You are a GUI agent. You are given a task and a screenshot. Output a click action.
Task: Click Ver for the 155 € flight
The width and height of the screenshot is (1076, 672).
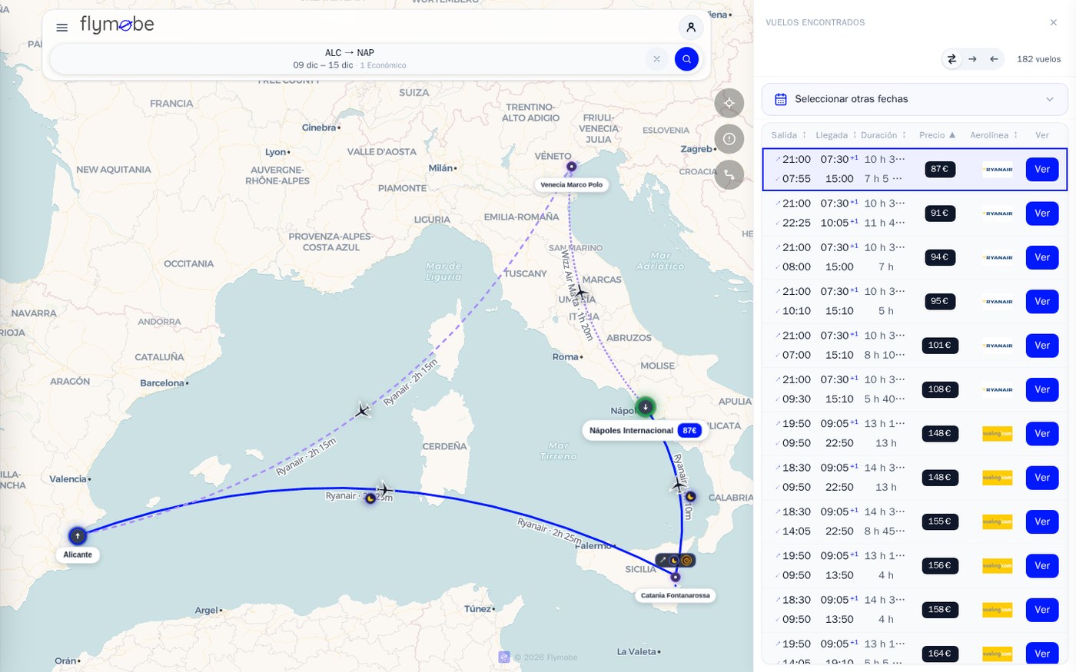[x=1042, y=521]
